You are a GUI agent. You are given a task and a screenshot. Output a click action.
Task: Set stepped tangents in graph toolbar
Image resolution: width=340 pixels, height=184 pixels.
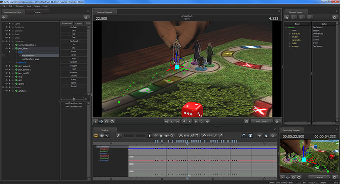coord(198,136)
